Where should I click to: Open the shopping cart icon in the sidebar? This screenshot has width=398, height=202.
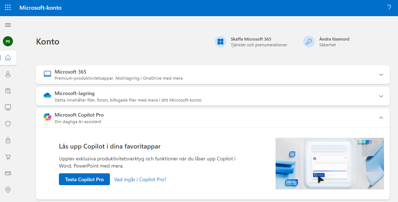click(x=8, y=157)
